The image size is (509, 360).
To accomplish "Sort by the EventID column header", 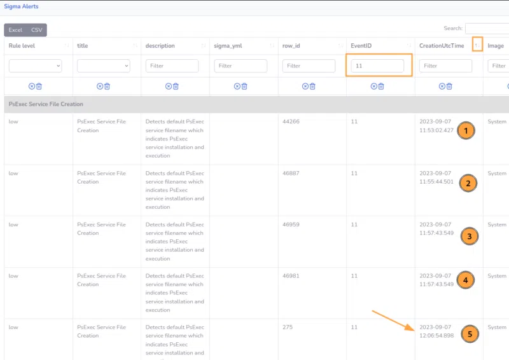I will (361, 46).
